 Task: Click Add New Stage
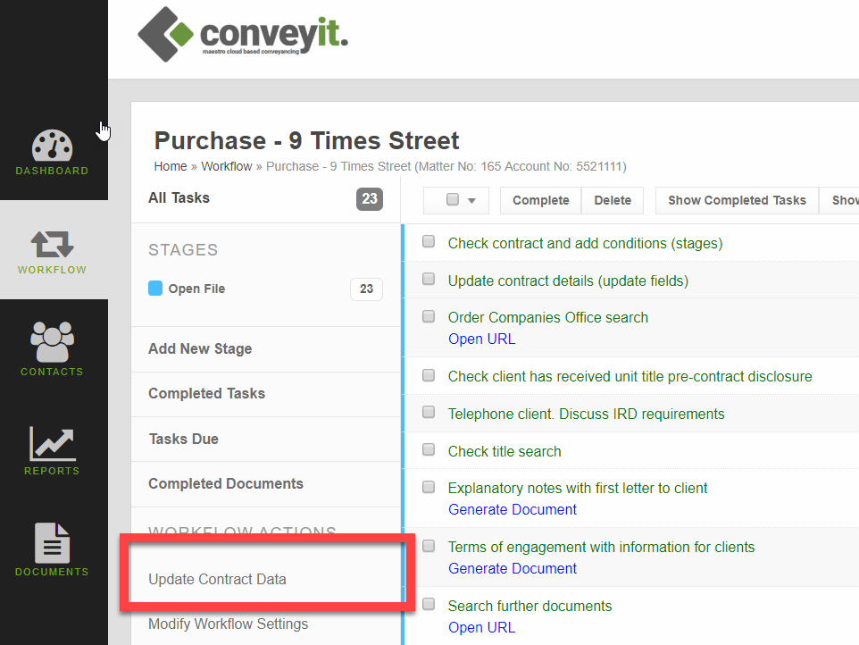tap(200, 348)
